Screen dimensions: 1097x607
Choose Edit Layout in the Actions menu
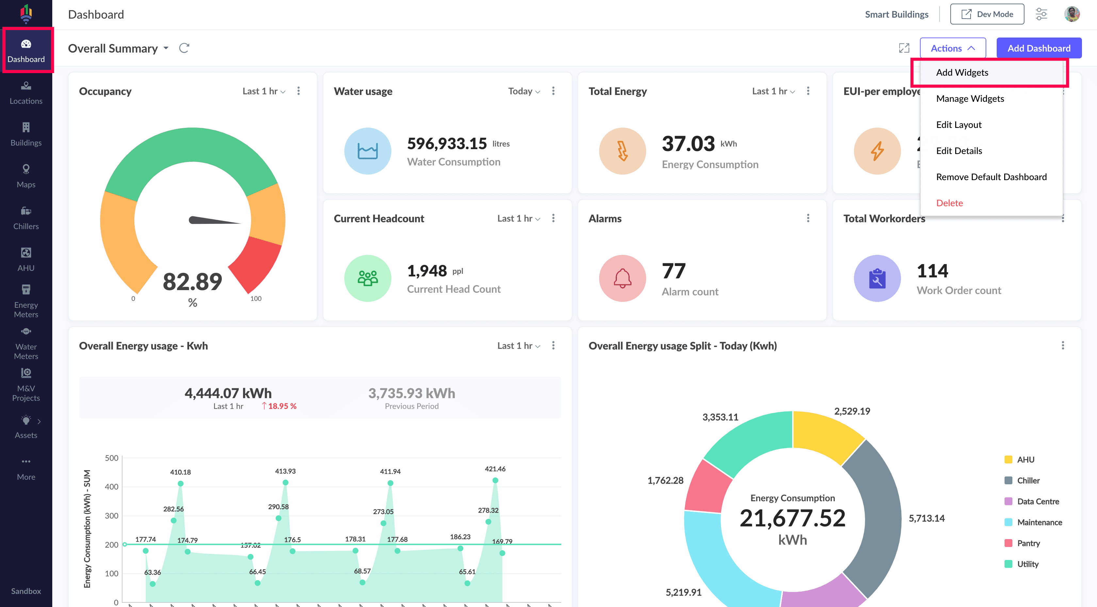[958, 125]
